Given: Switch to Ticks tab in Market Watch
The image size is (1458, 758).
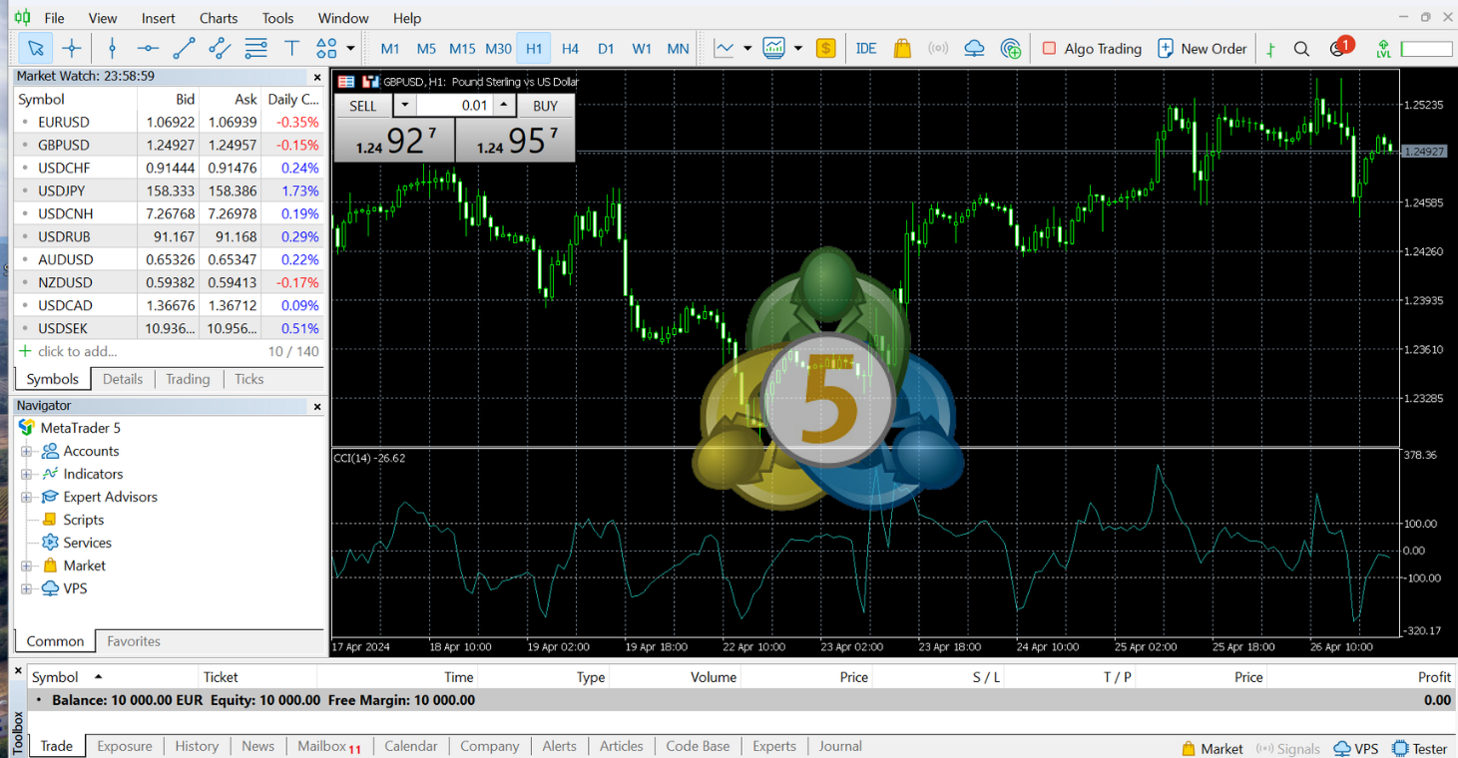Looking at the screenshot, I should pos(248,379).
